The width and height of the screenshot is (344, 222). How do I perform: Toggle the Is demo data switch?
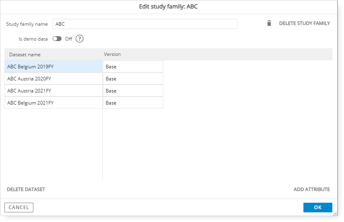(57, 39)
